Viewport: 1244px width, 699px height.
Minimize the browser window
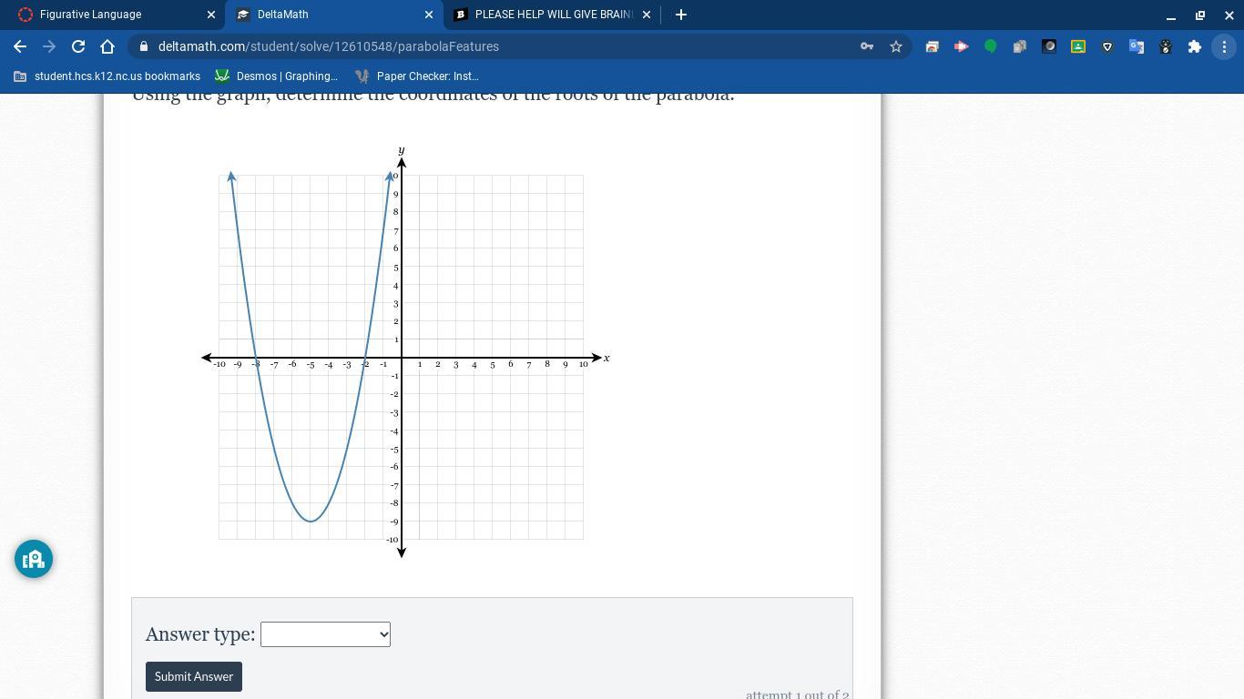coord(1171,15)
